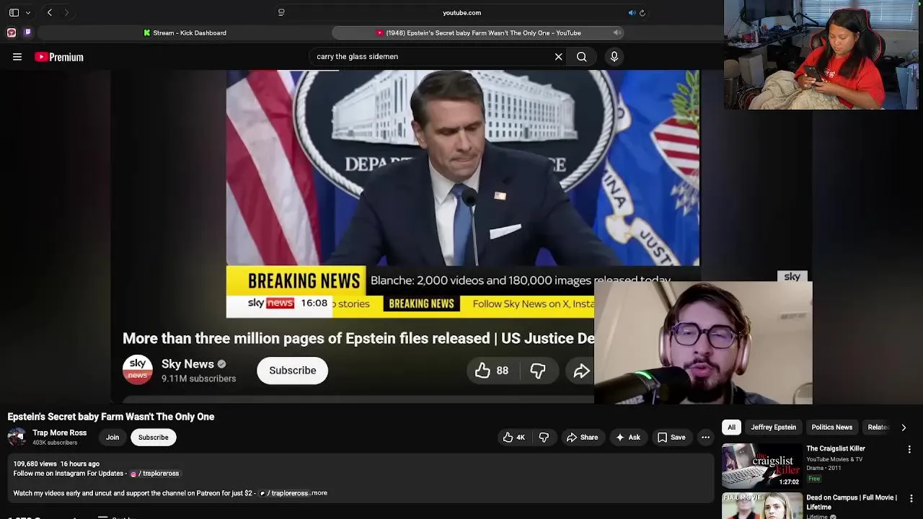This screenshot has height=519, width=923.
Task: Clear the search box with X
Action: pos(558,56)
